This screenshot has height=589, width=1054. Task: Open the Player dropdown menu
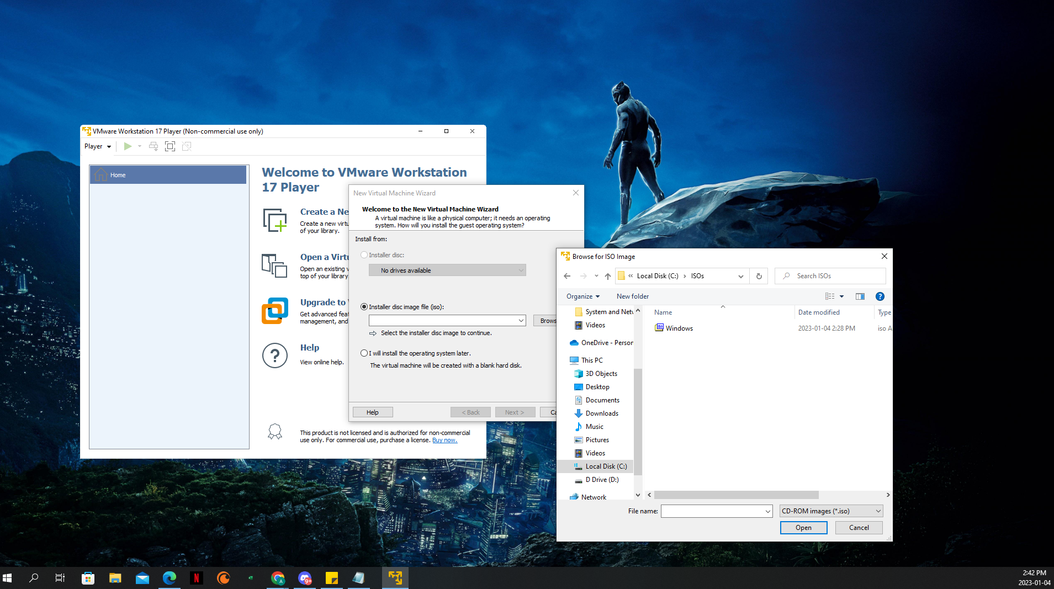coord(98,146)
